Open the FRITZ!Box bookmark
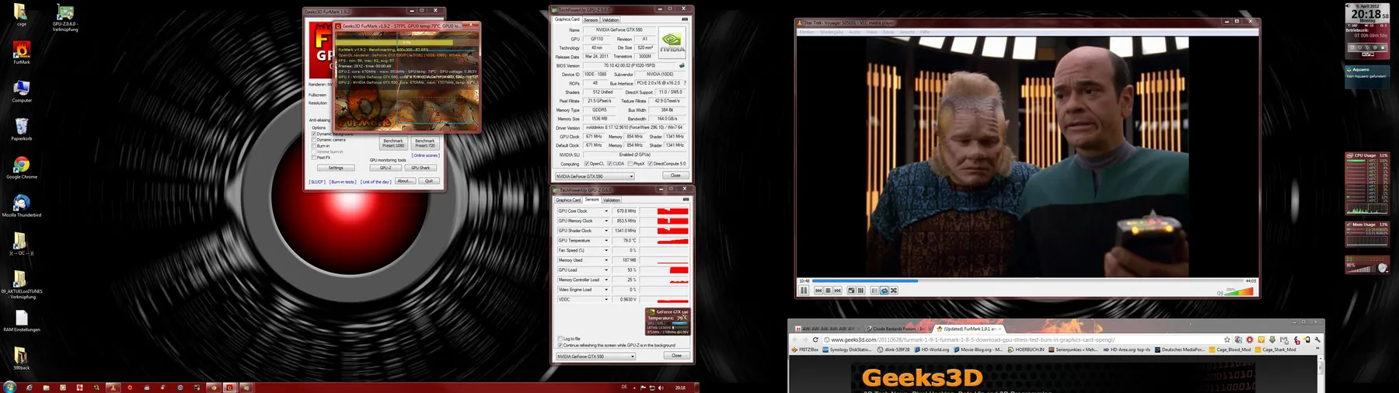The width and height of the screenshot is (1399, 393). click(805, 350)
